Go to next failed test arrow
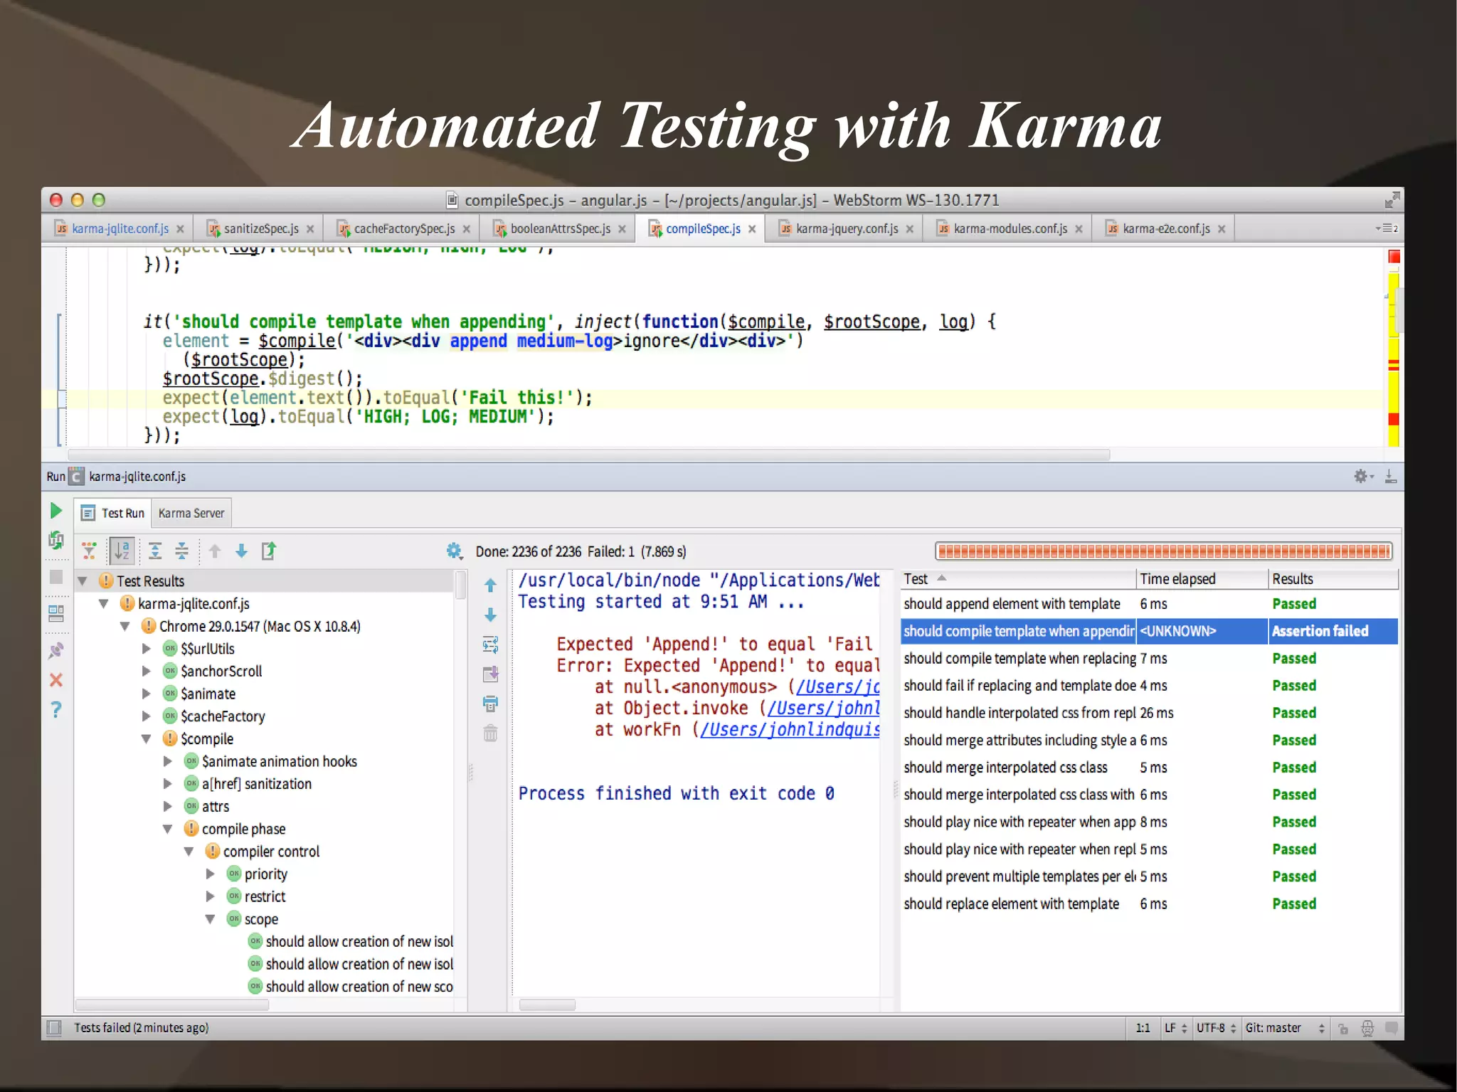1457x1092 pixels. pos(242,551)
